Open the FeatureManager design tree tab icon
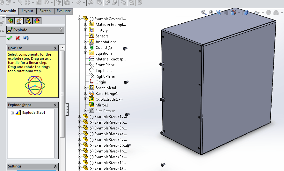 tap(10, 21)
